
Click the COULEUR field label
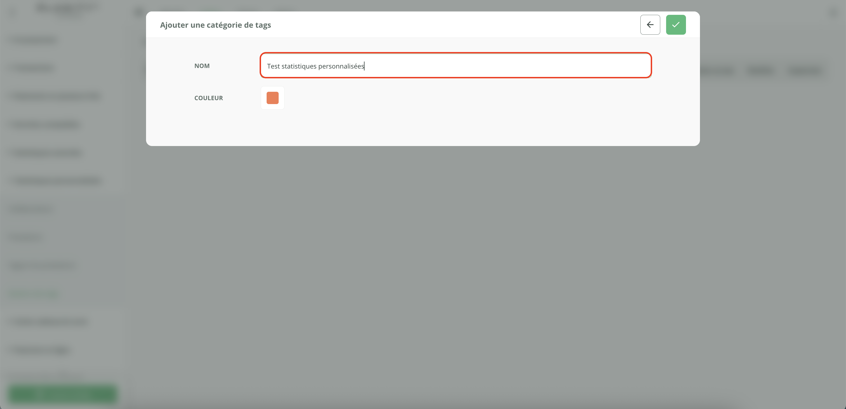[208, 98]
